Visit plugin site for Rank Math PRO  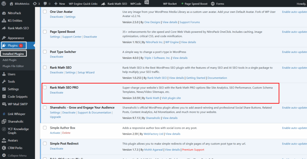171,98
